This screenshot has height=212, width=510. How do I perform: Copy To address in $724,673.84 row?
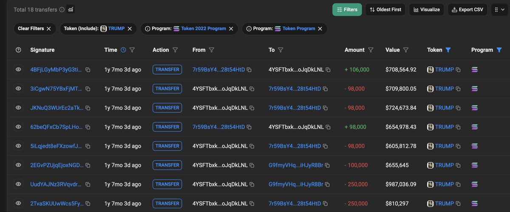pyautogui.click(x=325, y=108)
